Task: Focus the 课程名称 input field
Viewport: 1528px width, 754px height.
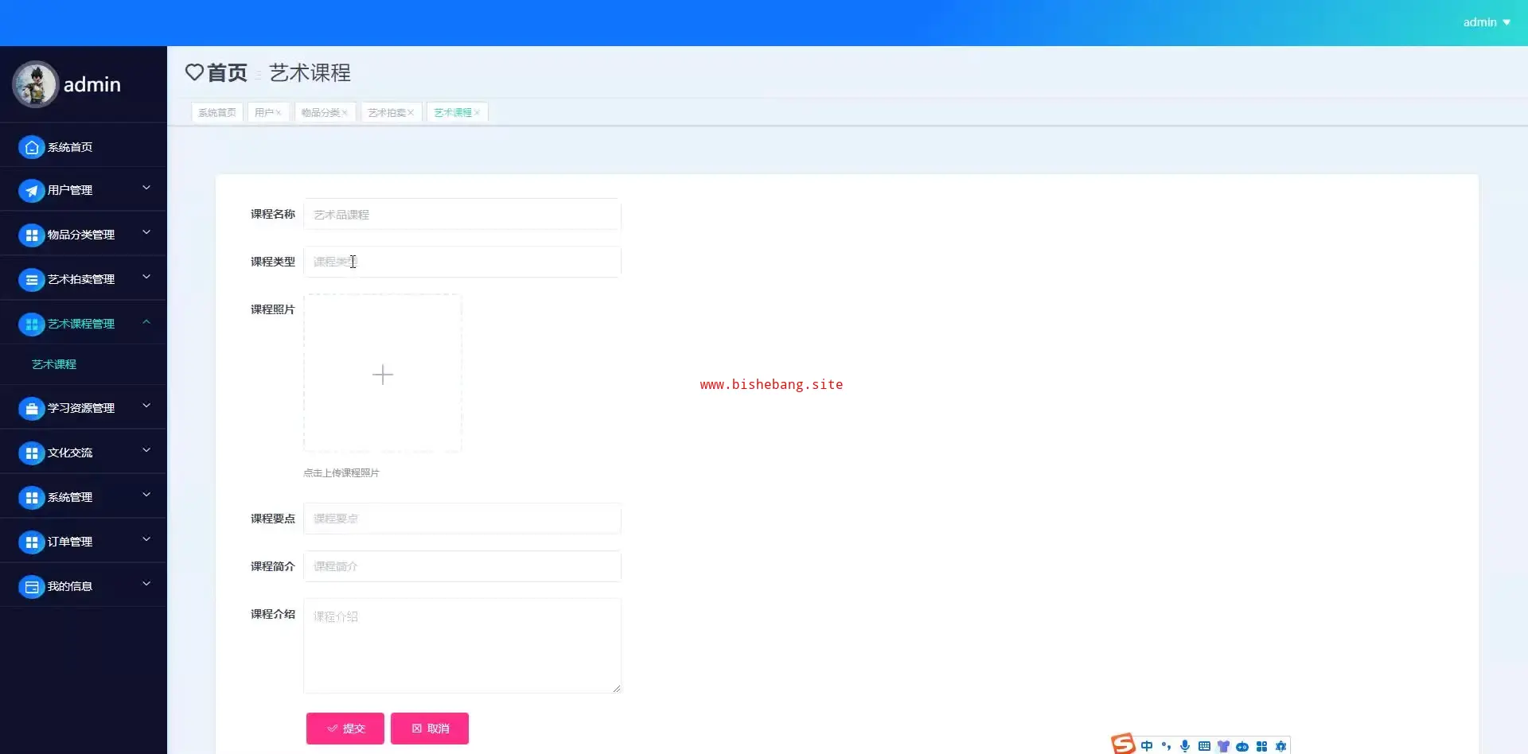Action: tap(462, 214)
